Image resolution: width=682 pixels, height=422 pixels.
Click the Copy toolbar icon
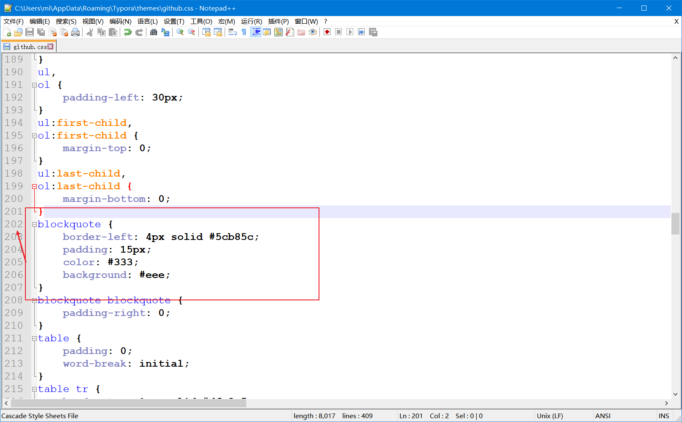coord(102,32)
